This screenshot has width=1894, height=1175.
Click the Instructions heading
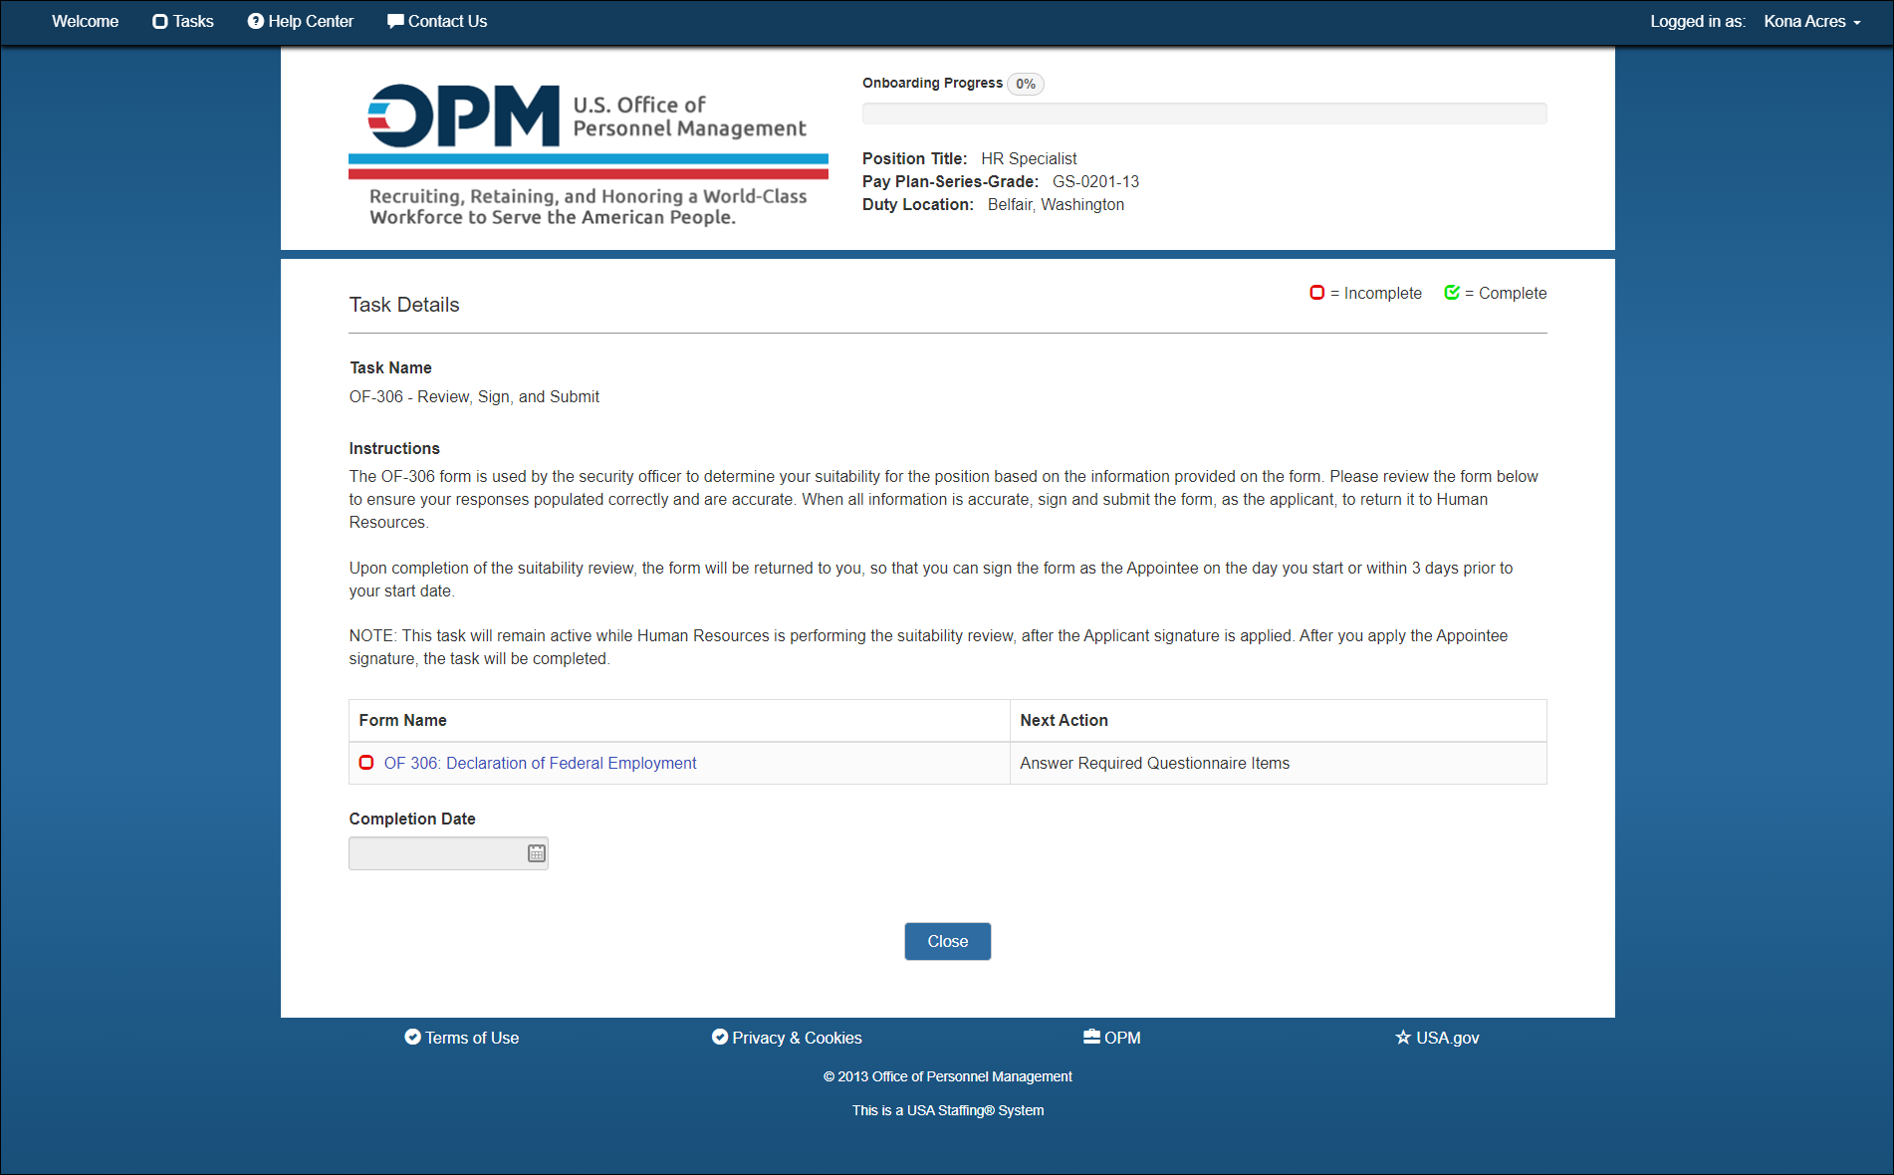(394, 448)
